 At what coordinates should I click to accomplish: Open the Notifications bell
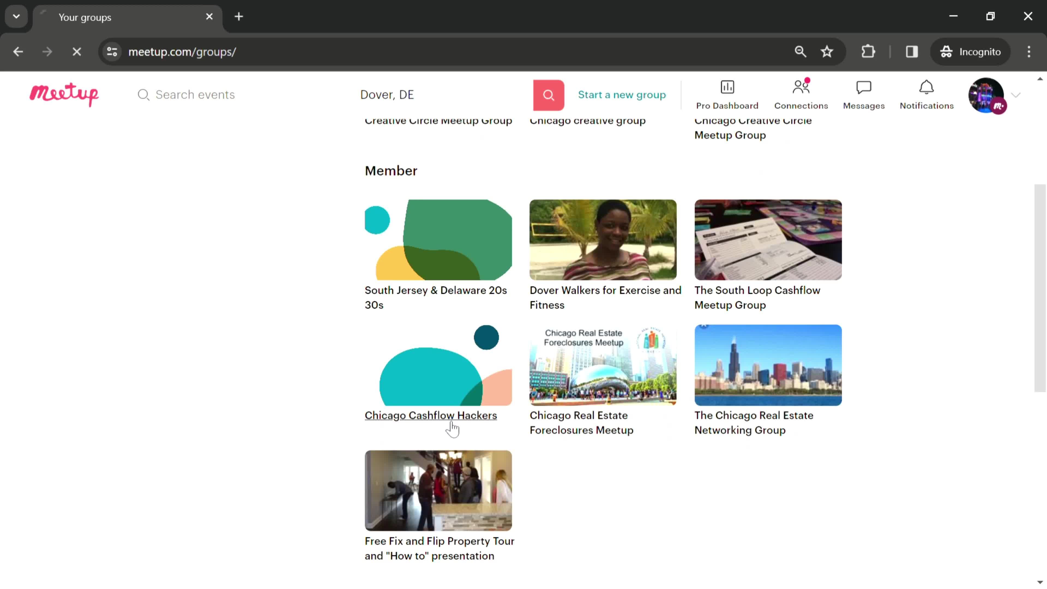[x=926, y=87]
